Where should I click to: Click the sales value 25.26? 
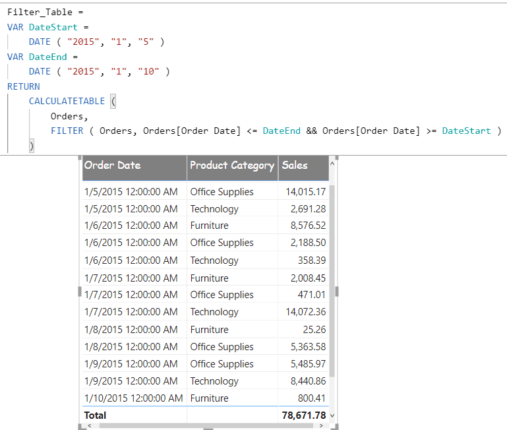click(x=314, y=330)
